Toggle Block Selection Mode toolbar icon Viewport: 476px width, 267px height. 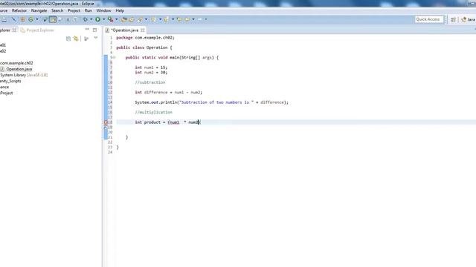click(x=68, y=19)
